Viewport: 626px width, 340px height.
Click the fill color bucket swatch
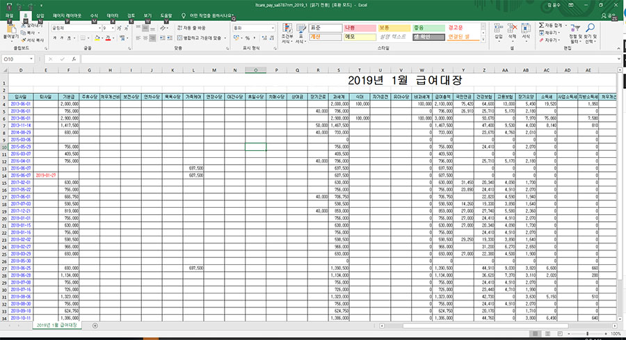[96, 38]
